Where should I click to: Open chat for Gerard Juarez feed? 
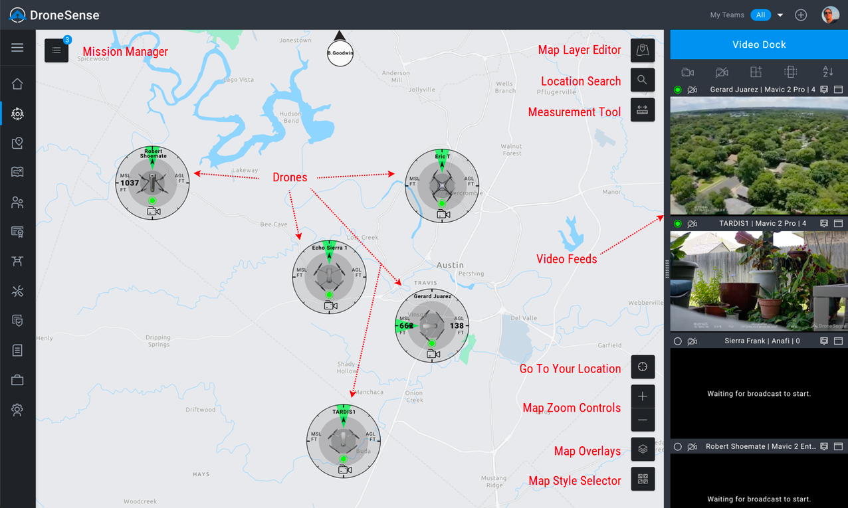coord(824,90)
